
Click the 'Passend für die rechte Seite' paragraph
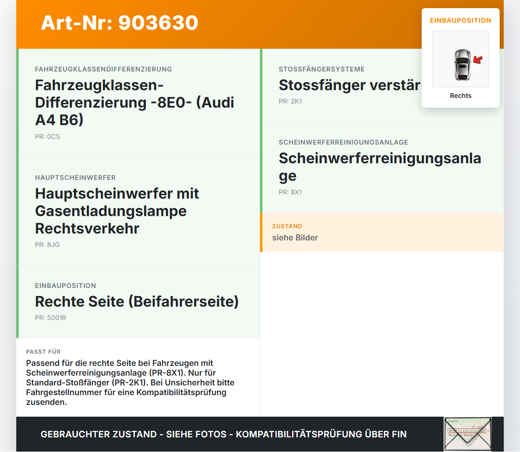point(130,383)
